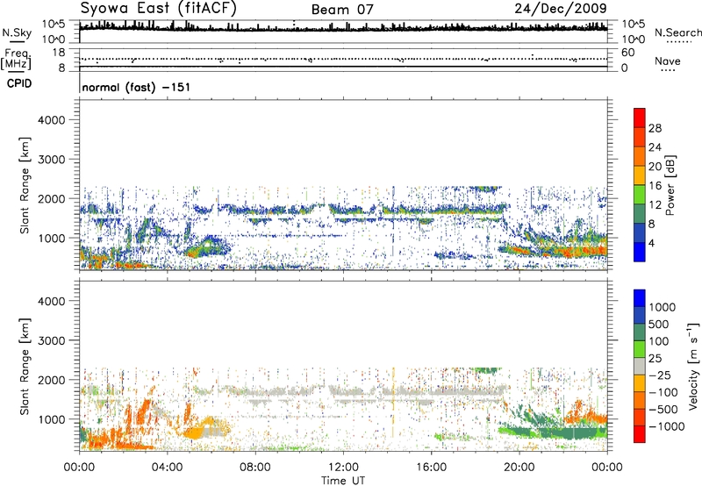Click the "Syowa East (fitACF)" plot title
This screenshot has width=702, height=486.
pyautogui.click(x=159, y=8)
